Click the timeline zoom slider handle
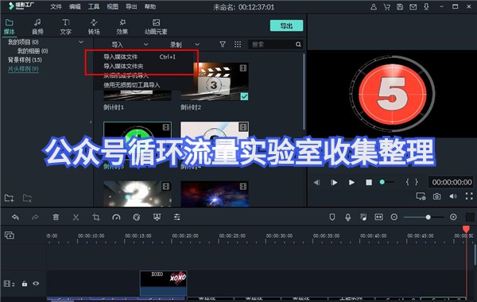Image resolution: width=477 pixels, height=302 pixels. [429, 217]
